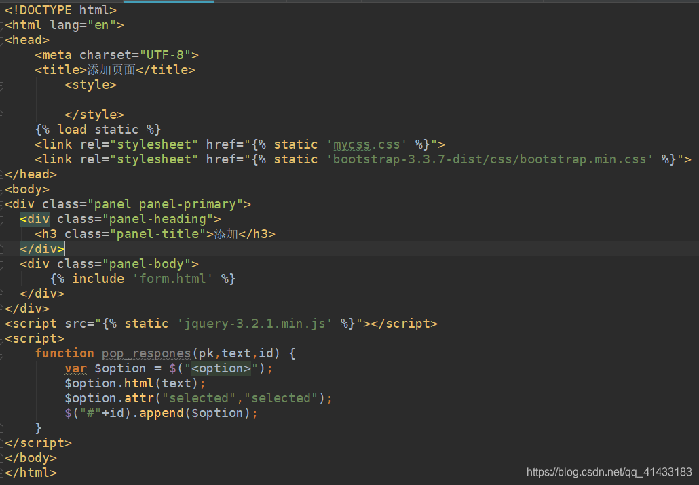699x485 pixels.
Task: Click the highlighted <div tag of panel-heading
Action: [35, 219]
